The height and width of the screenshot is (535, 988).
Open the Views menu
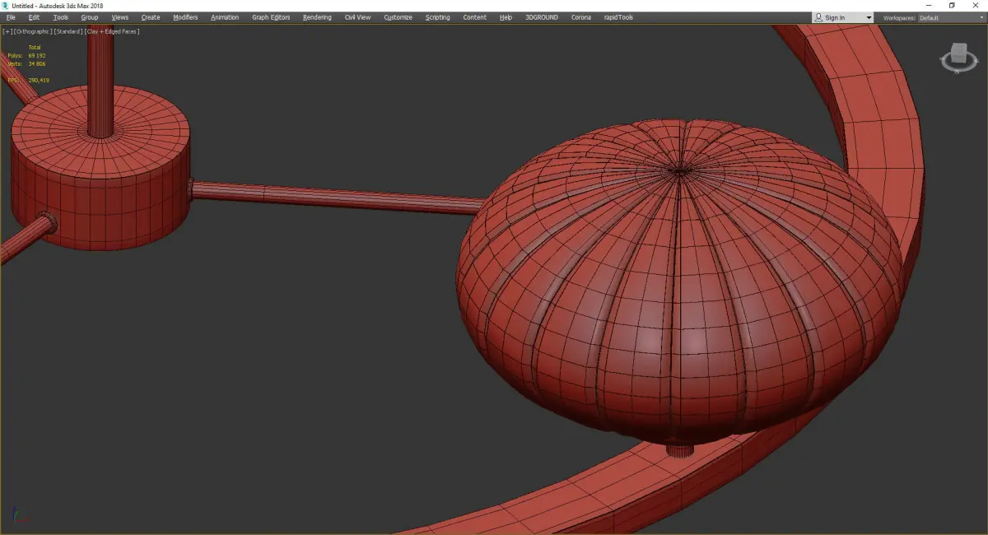pyautogui.click(x=120, y=17)
